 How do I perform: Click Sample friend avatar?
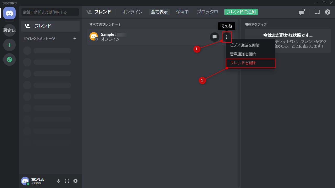coord(94,36)
